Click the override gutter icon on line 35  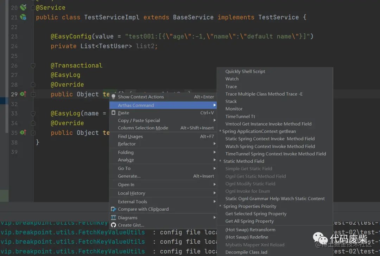click(23, 133)
